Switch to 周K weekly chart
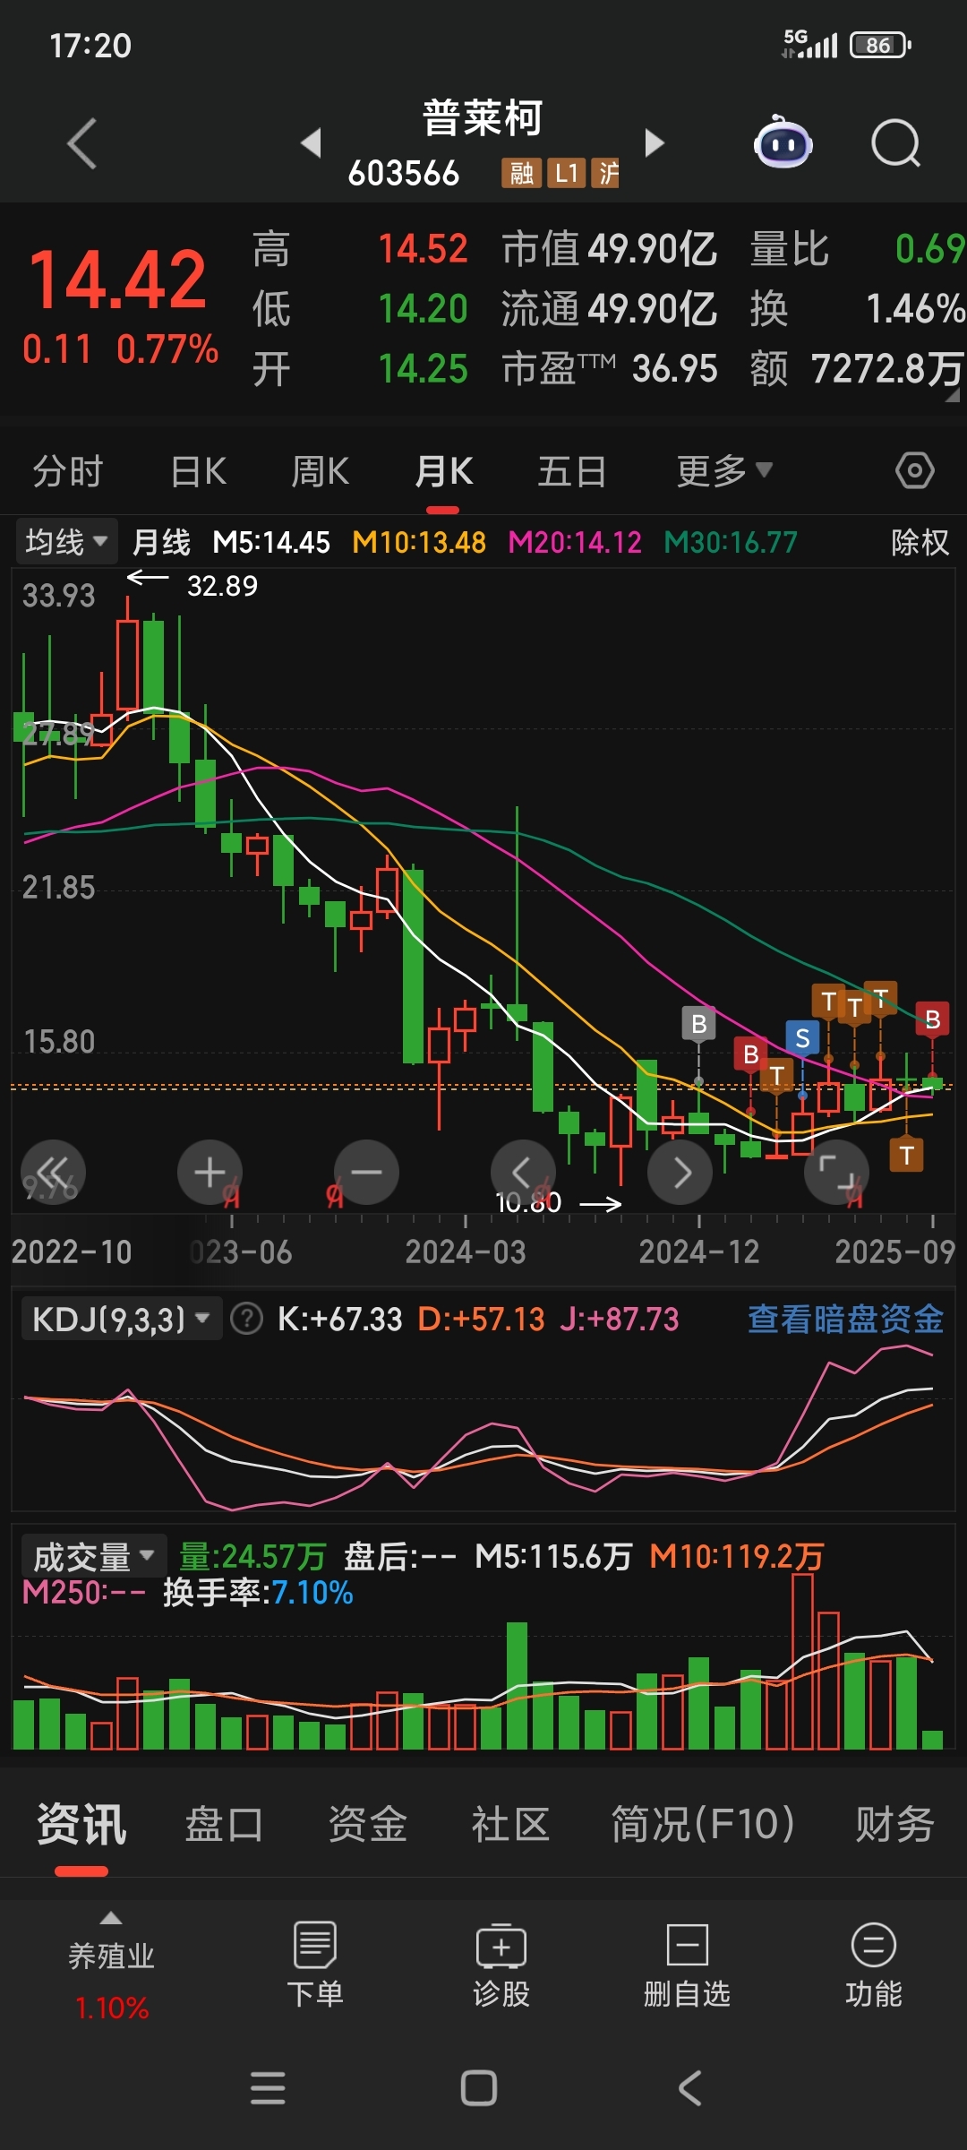Viewport: 967px width, 2150px height. pyautogui.click(x=321, y=470)
